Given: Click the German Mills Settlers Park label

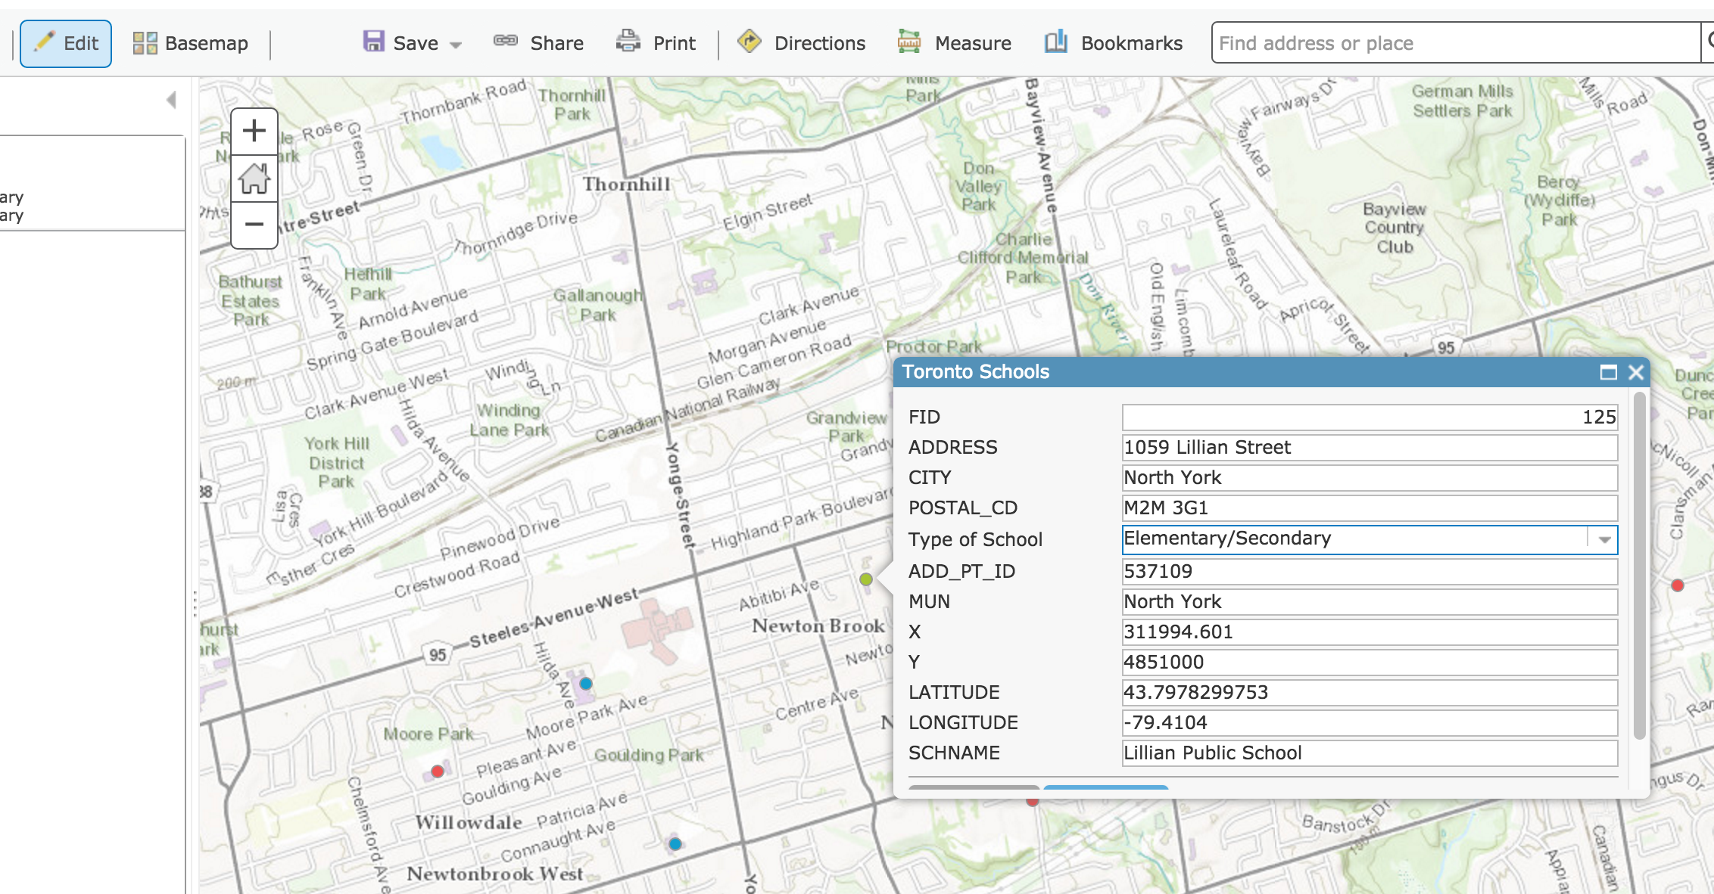Looking at the screenshot, I should pyautogui.click(x=1463, y=101).
